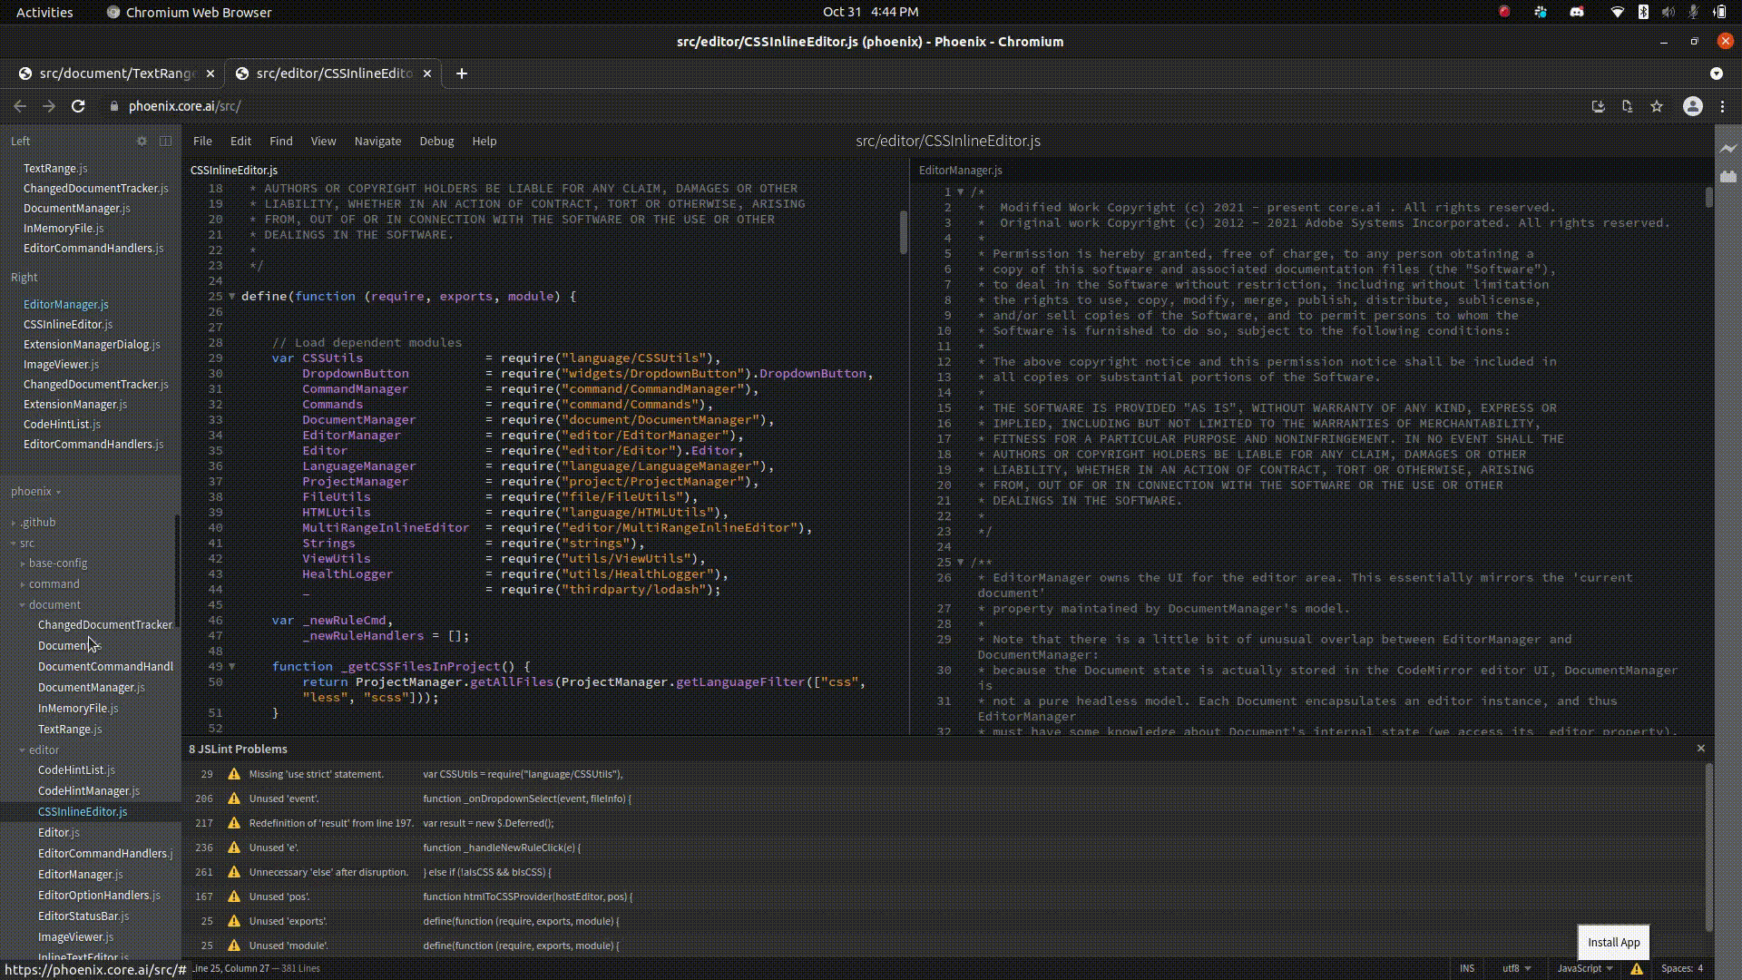
Task: Open the Chrome profile avatar
Action: 1693,106
